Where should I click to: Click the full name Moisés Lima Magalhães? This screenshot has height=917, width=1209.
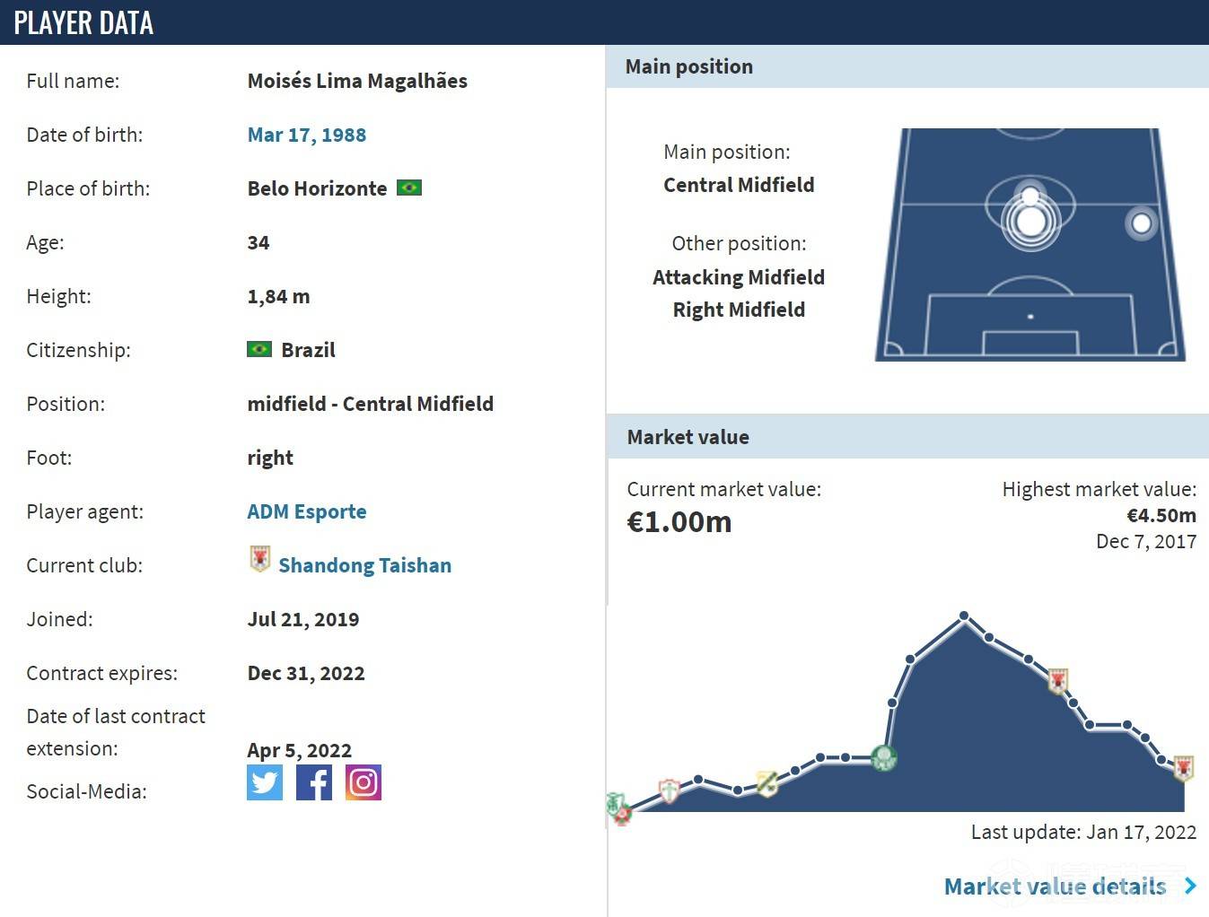click(357, 81)
